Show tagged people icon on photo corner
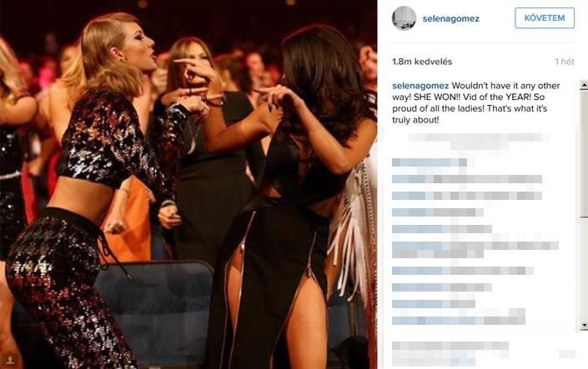The image size is (588, 369). pos(10,360)
